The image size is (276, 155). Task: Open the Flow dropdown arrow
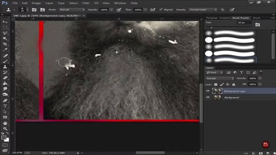pos(145,10)
